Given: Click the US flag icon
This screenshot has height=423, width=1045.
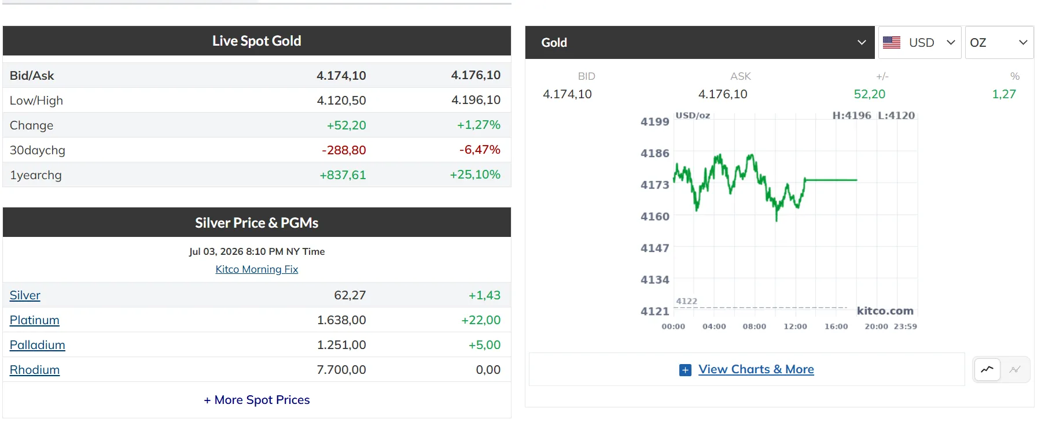Looking at the screenshot, I should pyautogui.click(x=892, y=43).
